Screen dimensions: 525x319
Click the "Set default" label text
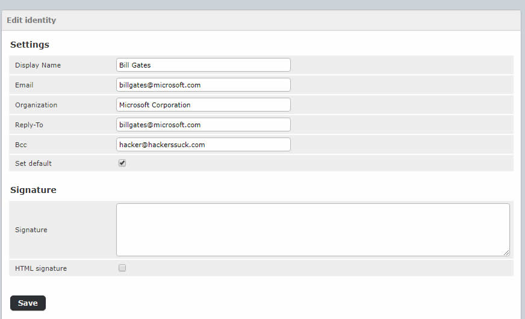pyautogui.click(x=33, y=163)
